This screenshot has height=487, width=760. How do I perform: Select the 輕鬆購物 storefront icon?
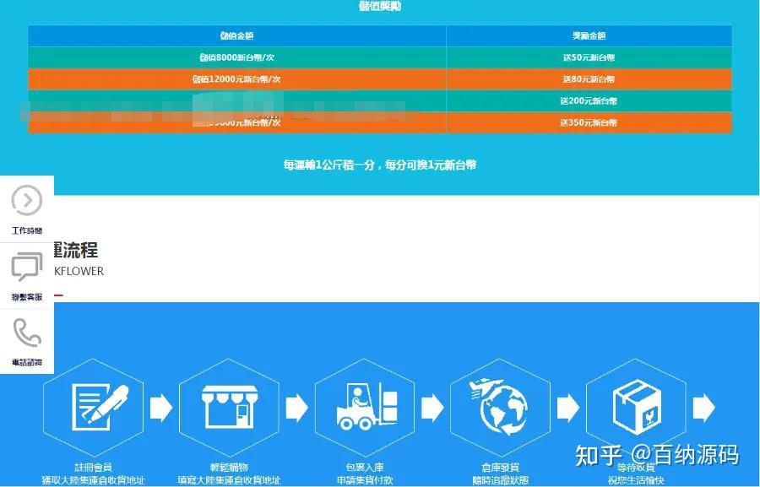pos(229,407)
